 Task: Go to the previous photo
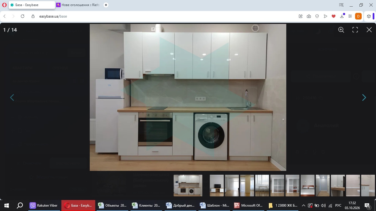coord(12,98)
